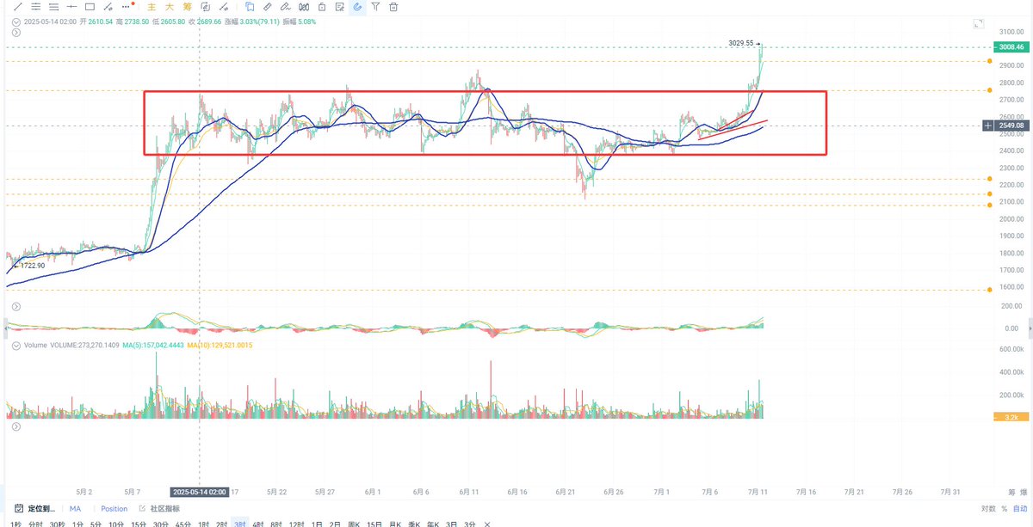Click the copy drawings icon
This screenshot has height=527, width=1033.
click(250, 7)
